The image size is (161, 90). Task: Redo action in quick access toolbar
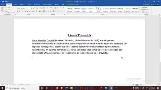coord(9,1)
